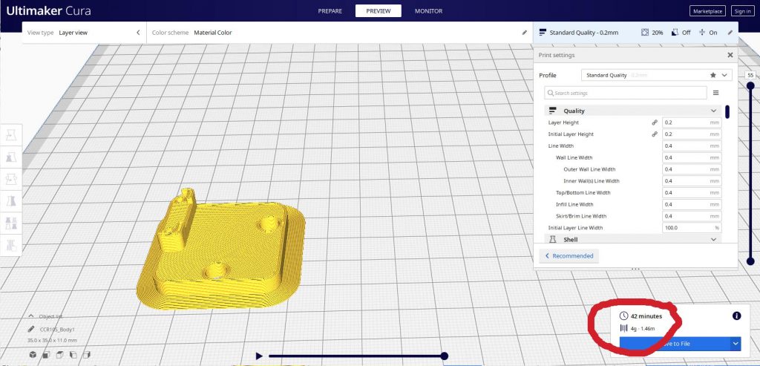Click the pencil icon next to Material Color
Screen dimensions: 760x366
(524, 33)
